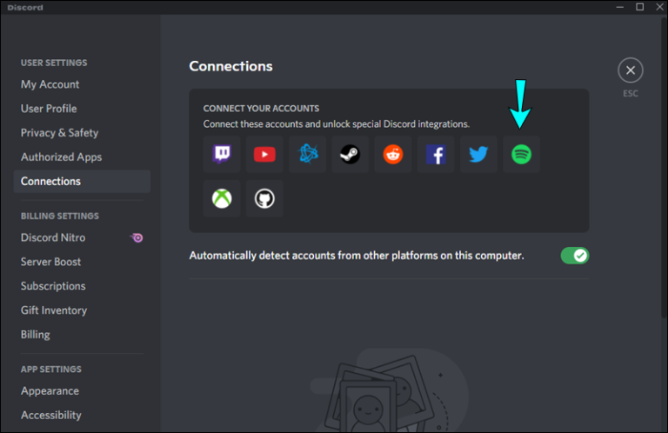Viewport: 668px width, 433px height.
Task: Select Authorized Apps in sidebar
Action: tap(61, 157)
